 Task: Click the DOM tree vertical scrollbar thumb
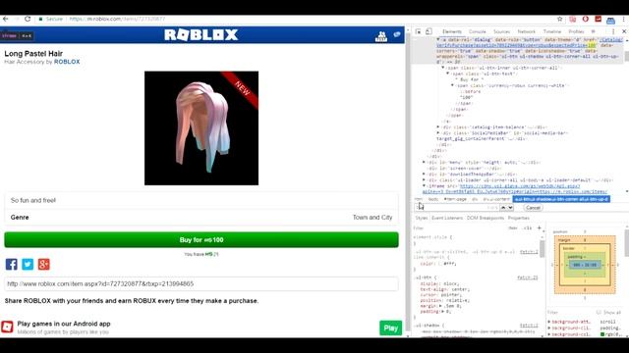[626, 57]
